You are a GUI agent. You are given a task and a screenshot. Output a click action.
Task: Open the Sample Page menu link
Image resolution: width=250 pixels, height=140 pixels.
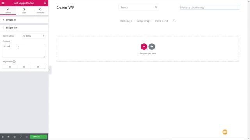(x=143, y=21)
